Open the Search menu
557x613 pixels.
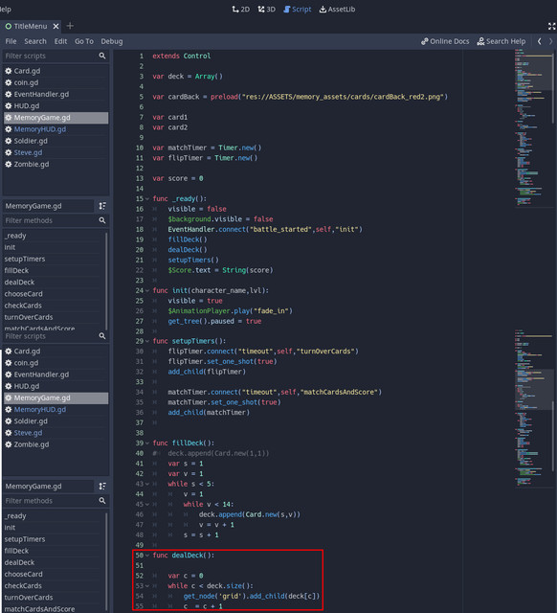coord(35,41)
